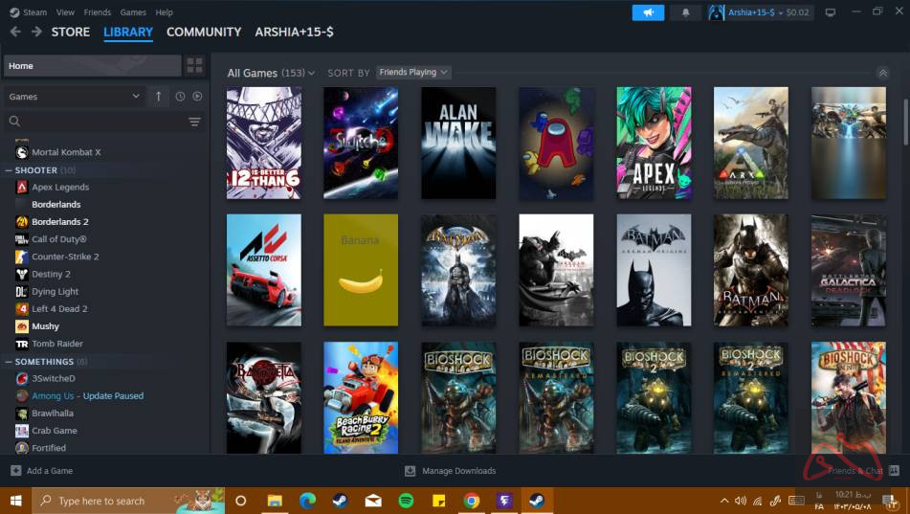Click the back navigation arrow
Image resolution: width=910 pixels, height=514 pixels.
(14, 32)
